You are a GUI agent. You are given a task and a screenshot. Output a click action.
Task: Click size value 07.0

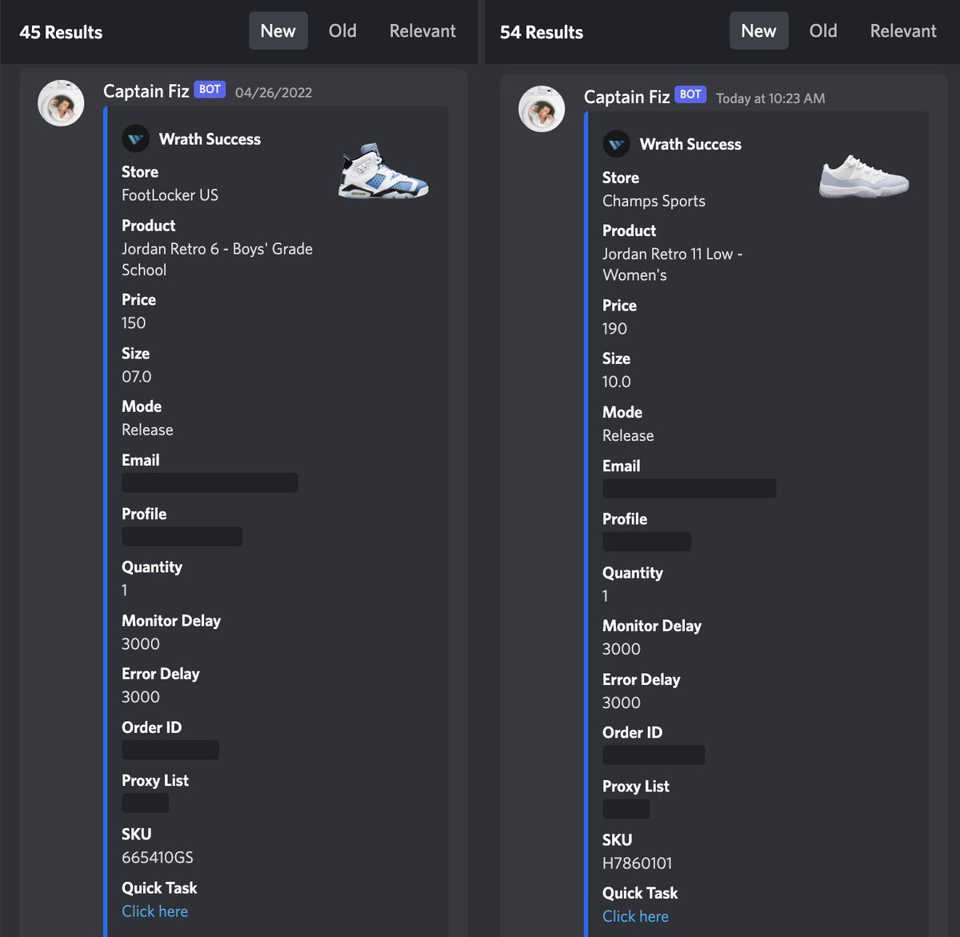point(137,377)
